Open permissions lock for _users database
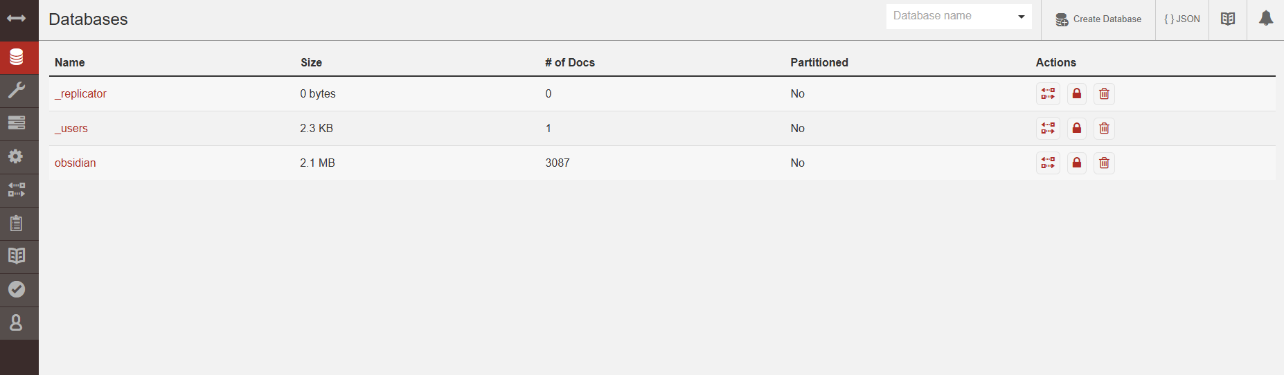This screenshot has width=1284, height=375. click(1076, 129)
